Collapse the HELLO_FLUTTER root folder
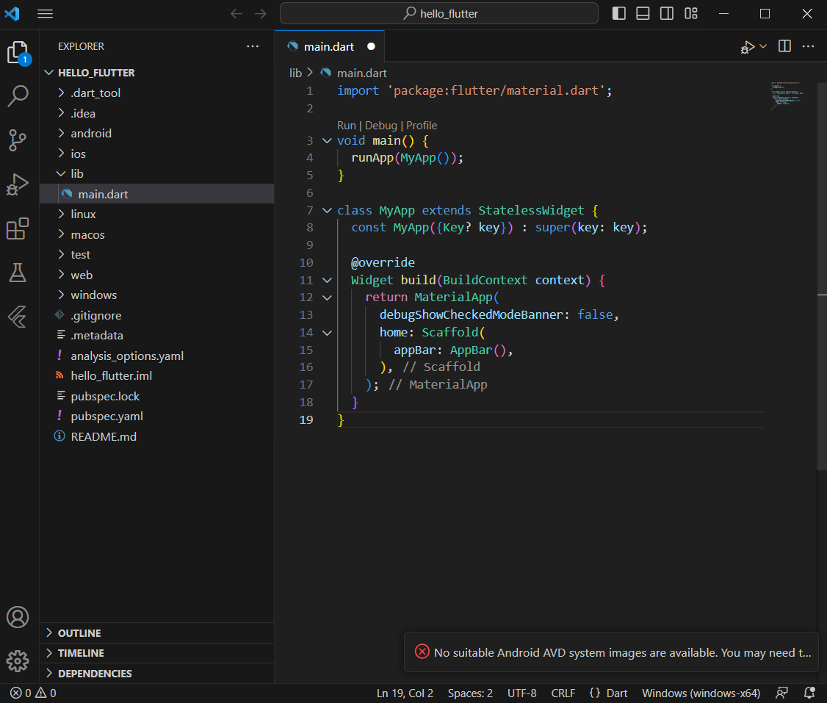827x703 pixels. (x=156, y=73)
